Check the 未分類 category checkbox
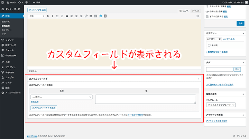Screen dimensions: 249x139 [x=209, y=45]
